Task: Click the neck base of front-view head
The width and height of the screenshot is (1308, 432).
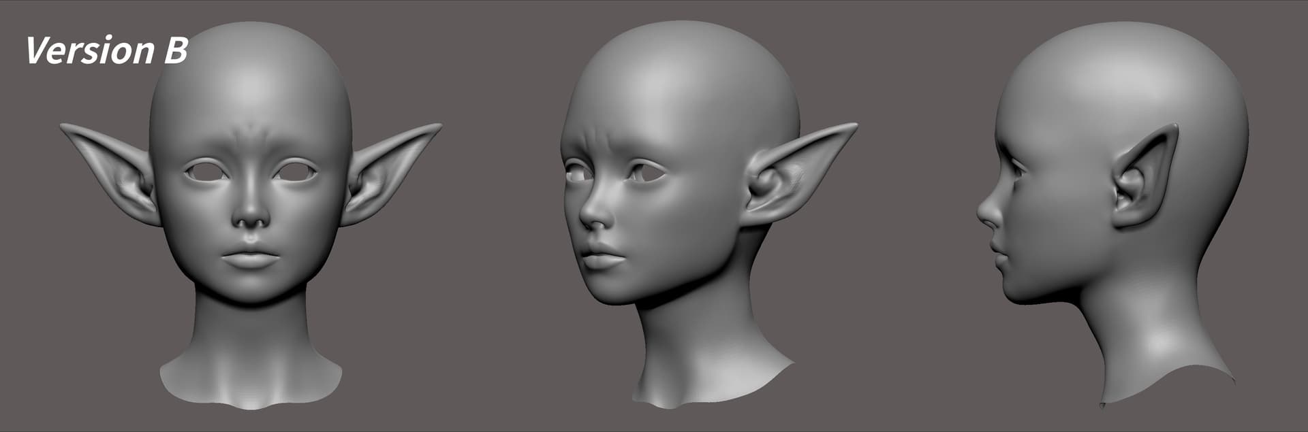Action: tap(251, 381)
